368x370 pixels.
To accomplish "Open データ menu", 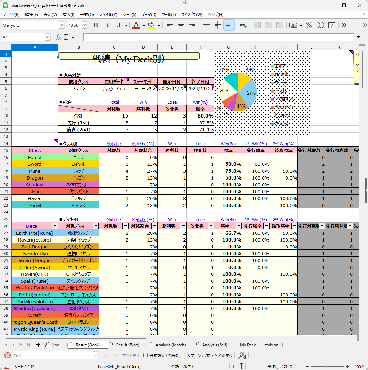I will (149, 15).
